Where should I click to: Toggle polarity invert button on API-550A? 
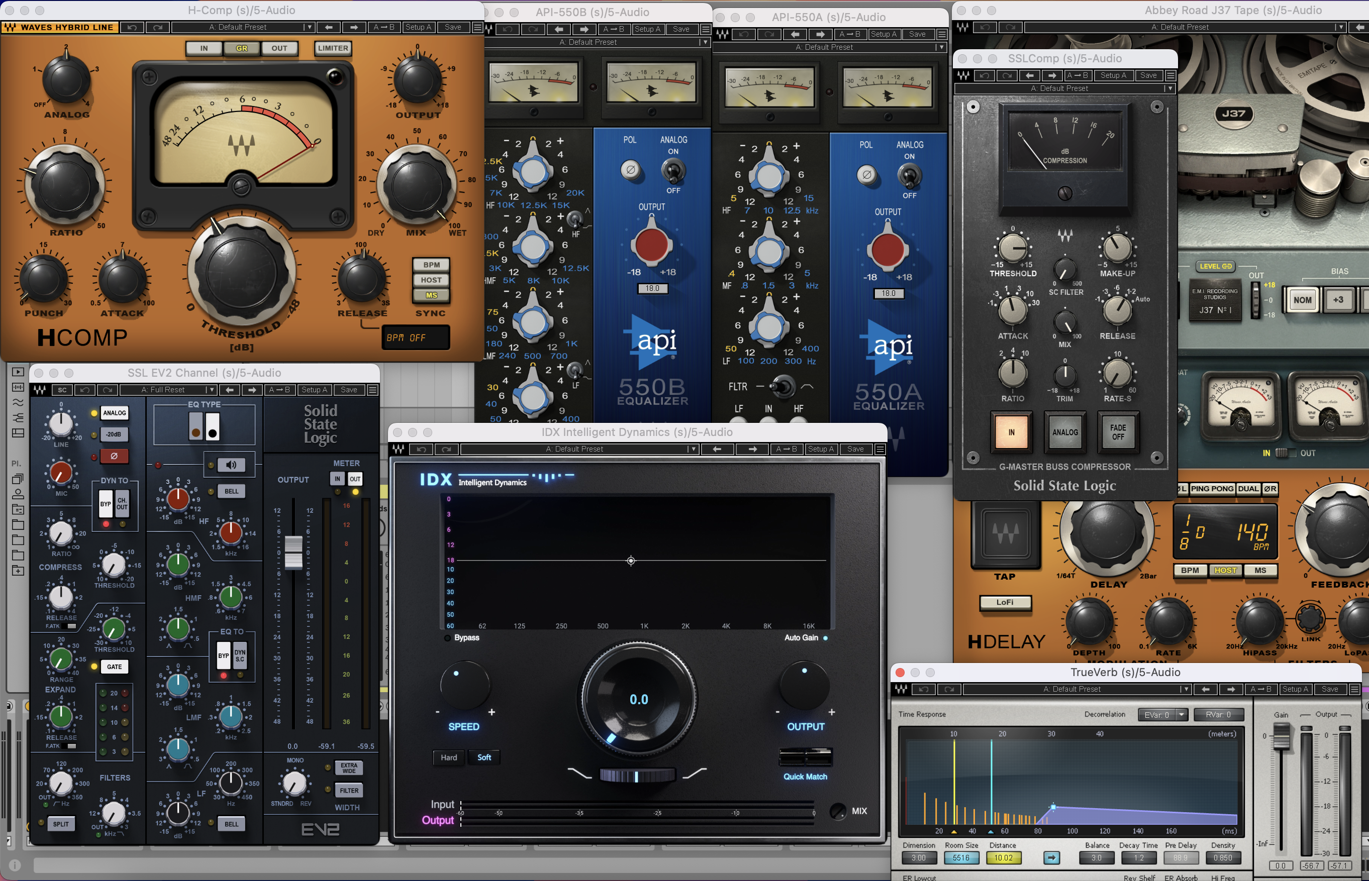(x=866, y=174)
